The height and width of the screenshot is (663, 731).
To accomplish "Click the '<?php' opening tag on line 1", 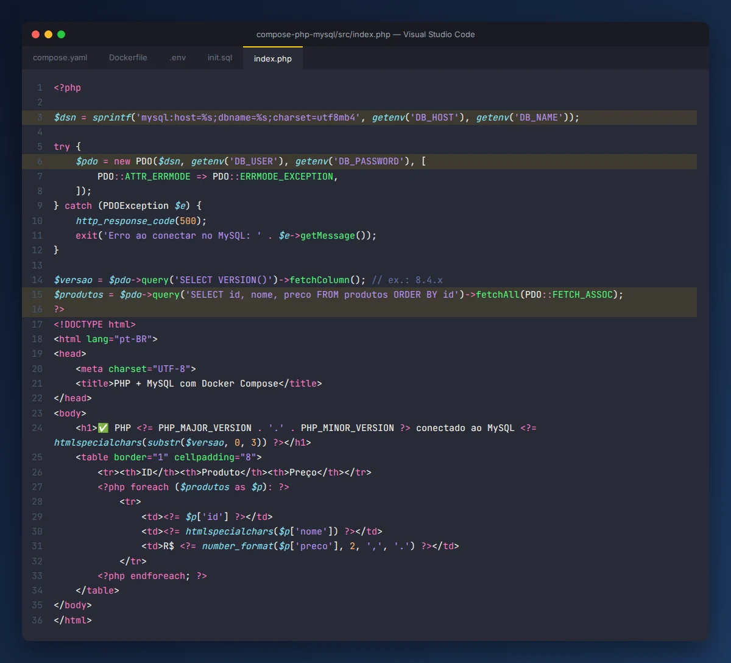I will pos(68,88).
